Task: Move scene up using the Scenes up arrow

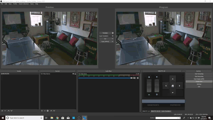Action: click(x=9, y=111)
